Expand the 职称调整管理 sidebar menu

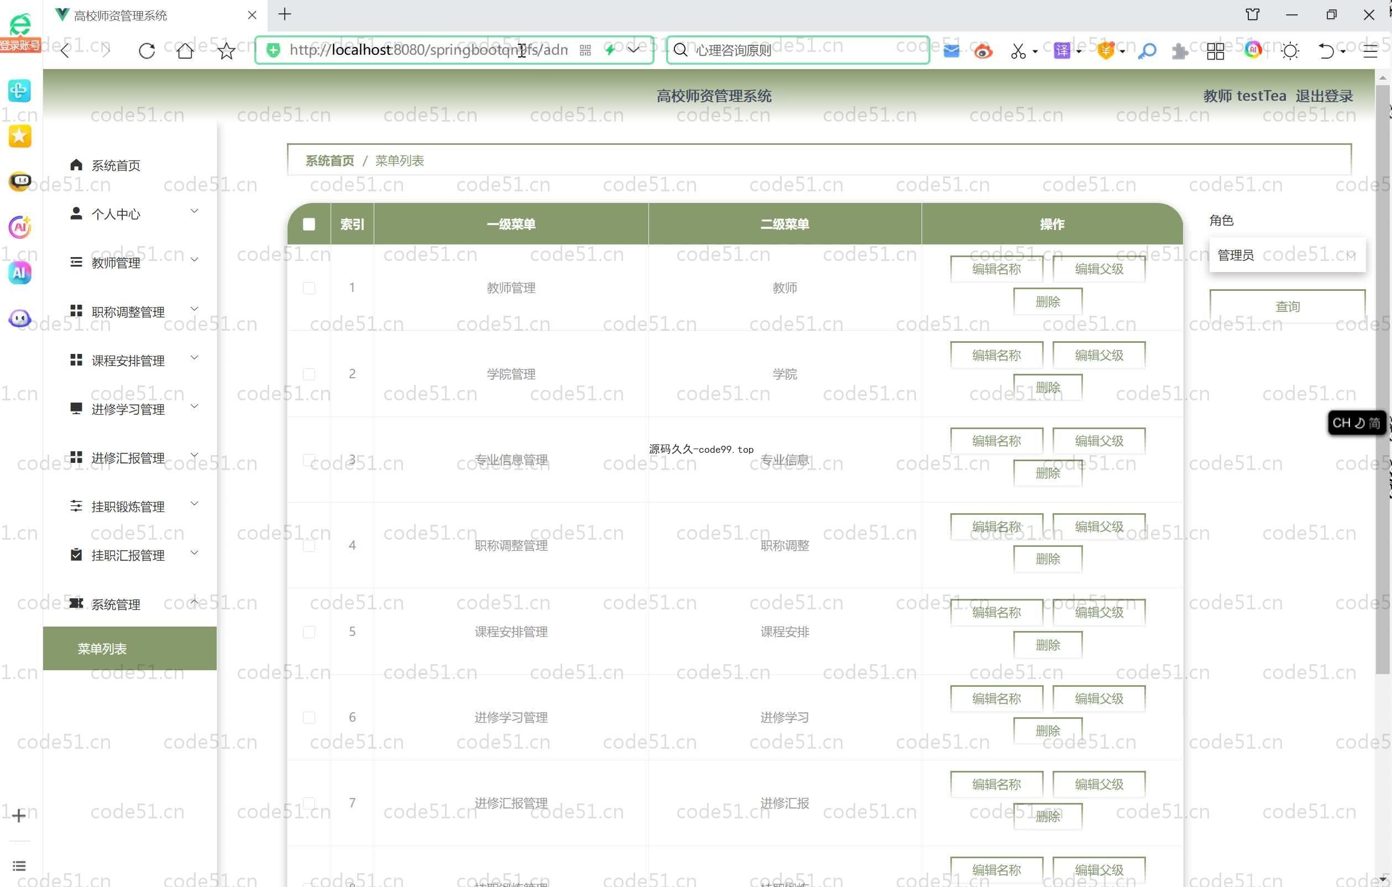[130, 312]
